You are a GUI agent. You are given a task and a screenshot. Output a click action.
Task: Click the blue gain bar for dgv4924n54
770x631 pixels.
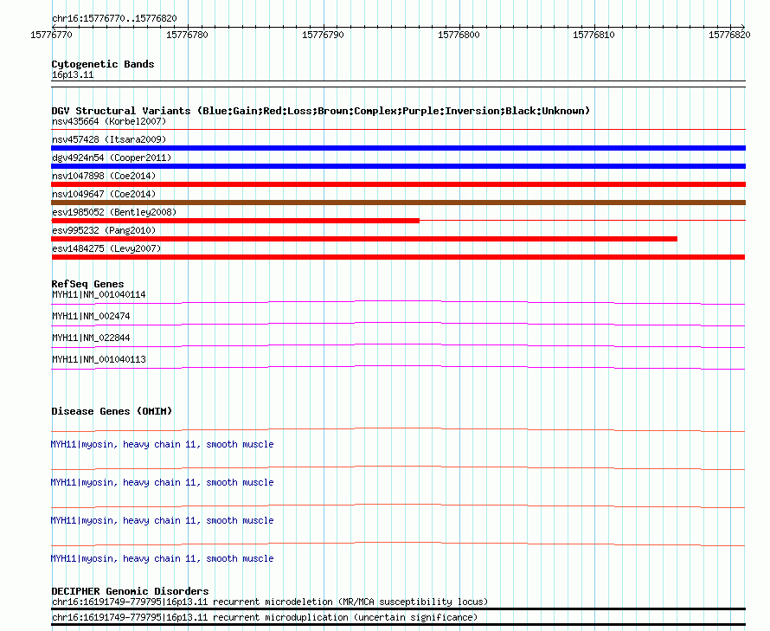pos(398,166)
